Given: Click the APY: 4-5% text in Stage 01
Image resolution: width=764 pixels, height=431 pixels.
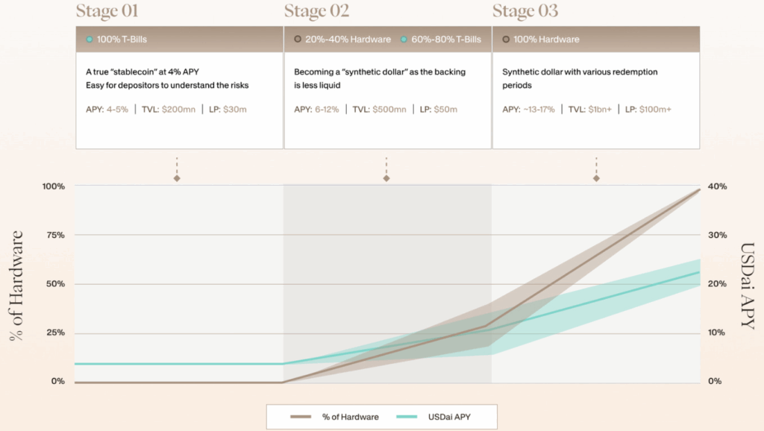Looking at the screenshot, I should click(x=107, y=110).
